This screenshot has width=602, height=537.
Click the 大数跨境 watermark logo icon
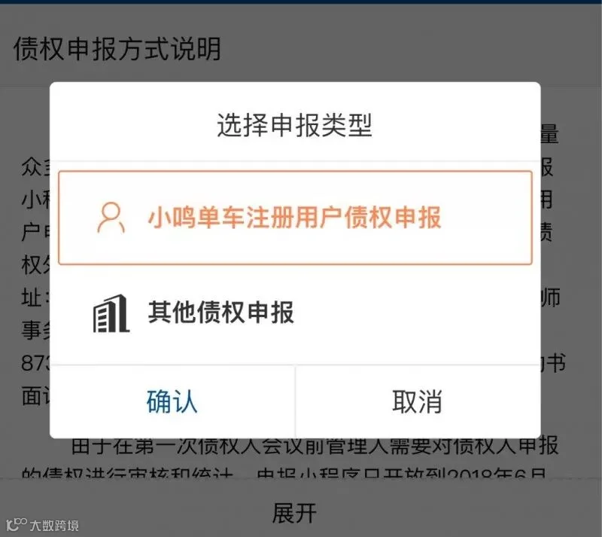coord(16,524)
